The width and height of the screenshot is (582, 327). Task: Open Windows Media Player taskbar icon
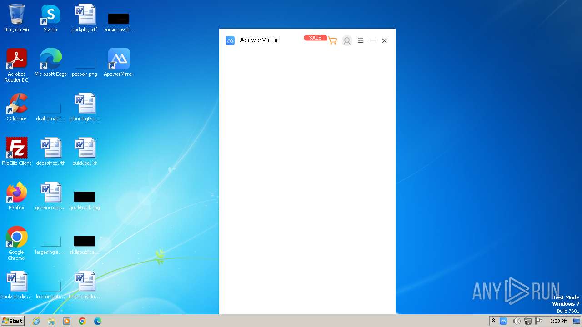tap(67, 321)
